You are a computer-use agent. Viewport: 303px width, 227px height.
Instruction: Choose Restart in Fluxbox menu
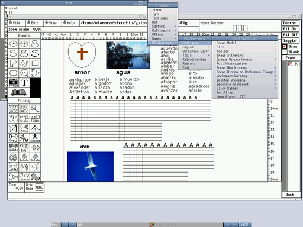[195, 63]
